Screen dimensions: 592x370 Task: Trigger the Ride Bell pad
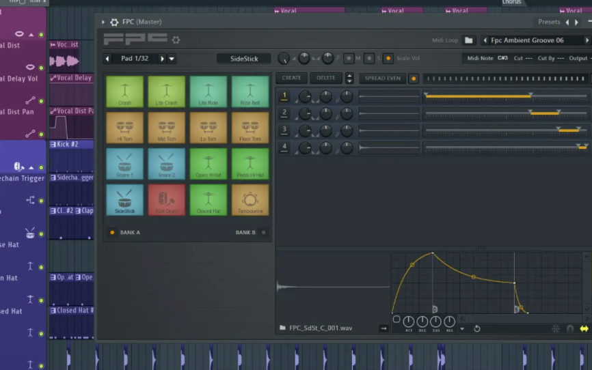coord(250,91)
